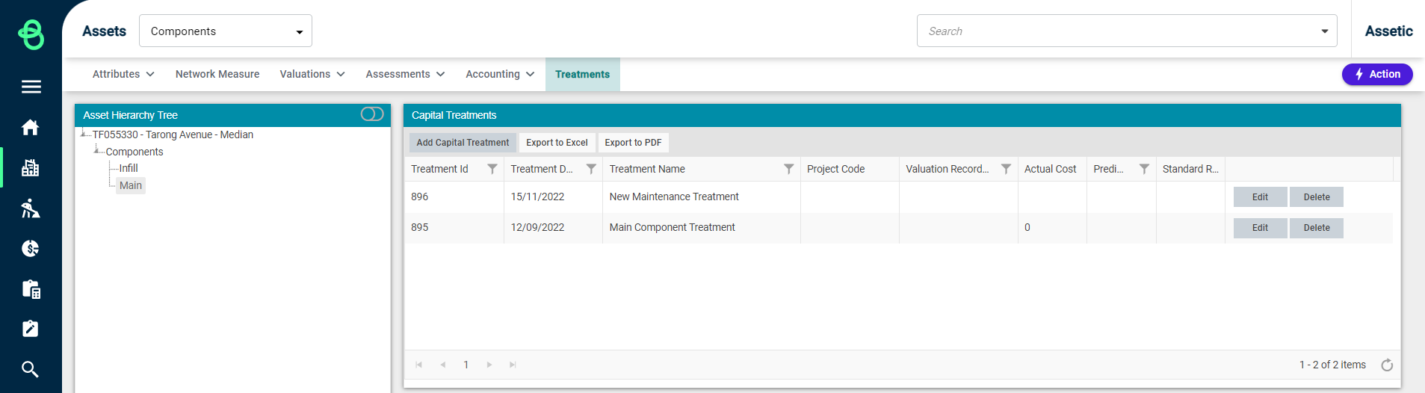Click the sidebar magnifier search icon
1425x393 pixels.
31,369
